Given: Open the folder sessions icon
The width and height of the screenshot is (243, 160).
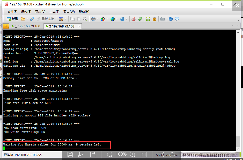Looking at the screenshot, I should point(23,19).
